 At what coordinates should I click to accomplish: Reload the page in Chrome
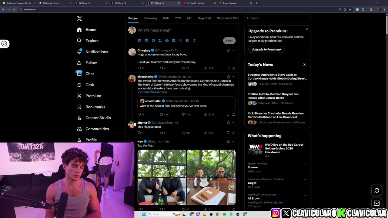pos(14,9)
